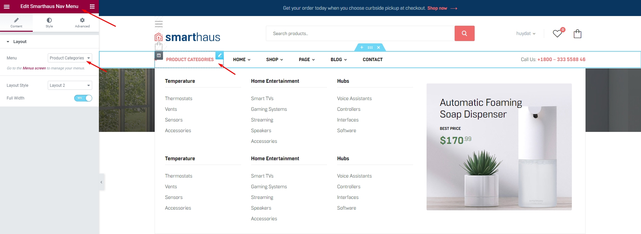Open the widgets grid panel icon
The image size is (641, 234).
[92, 6]
